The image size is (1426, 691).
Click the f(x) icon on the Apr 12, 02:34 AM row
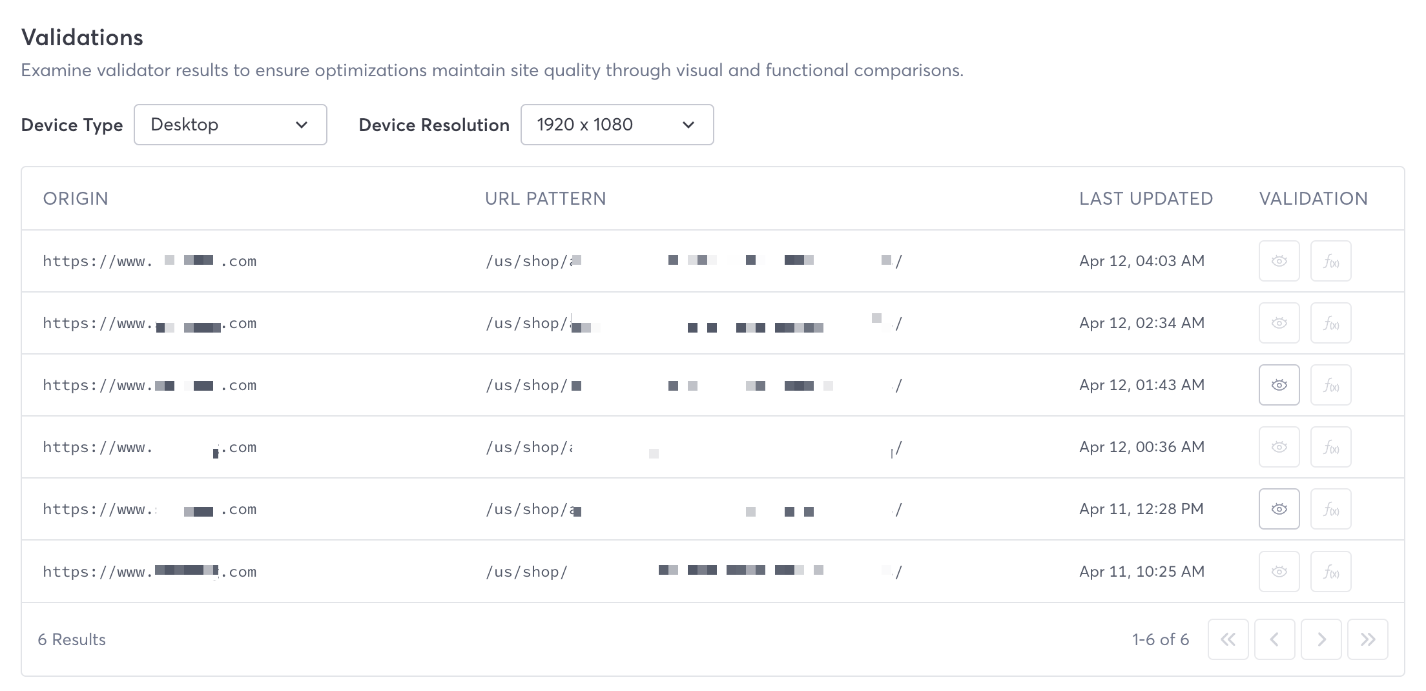point(1330,323)
